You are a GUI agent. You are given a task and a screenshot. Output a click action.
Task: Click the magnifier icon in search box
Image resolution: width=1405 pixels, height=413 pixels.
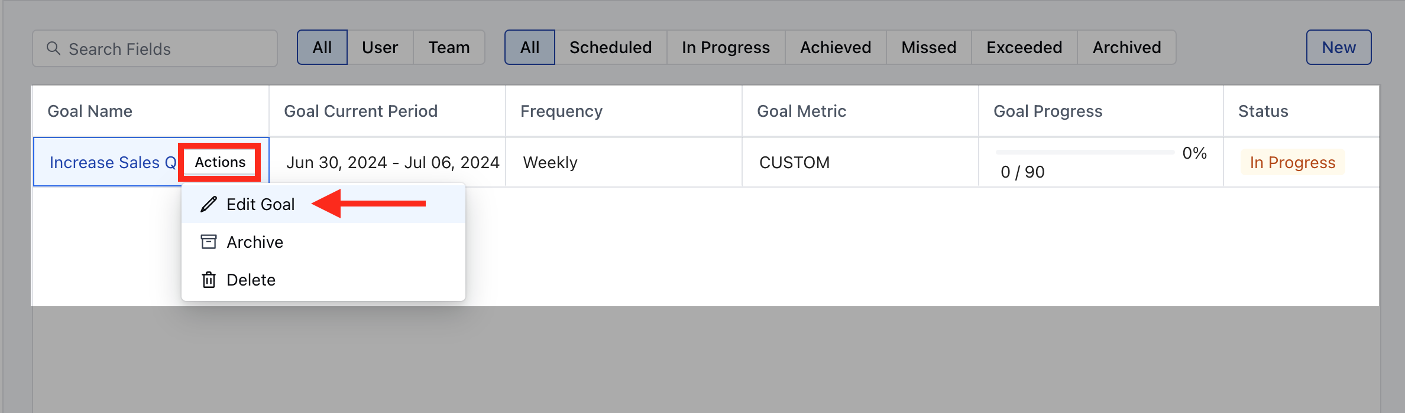click(x=53, y=48)
